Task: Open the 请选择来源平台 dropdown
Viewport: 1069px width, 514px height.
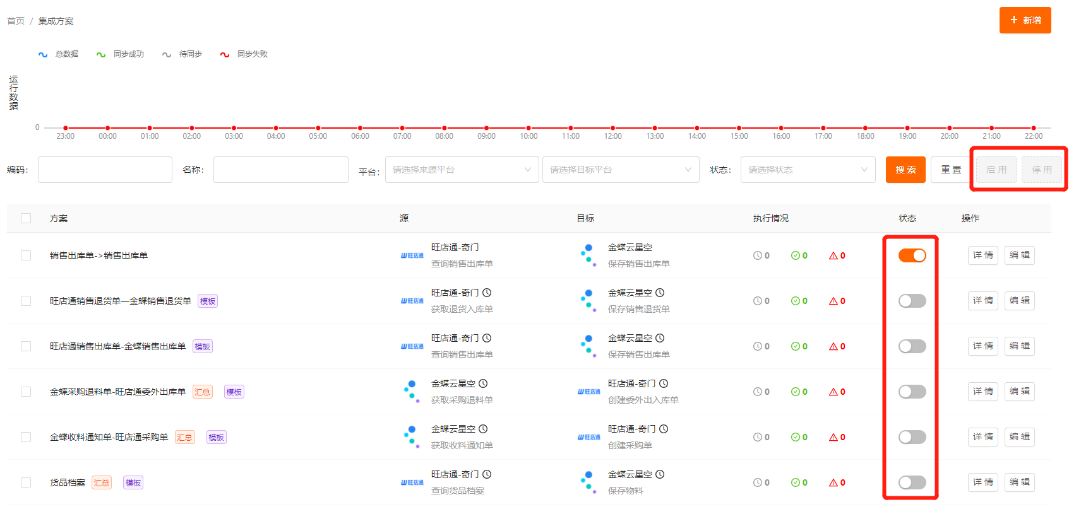Action: click(x=462, y=170)
